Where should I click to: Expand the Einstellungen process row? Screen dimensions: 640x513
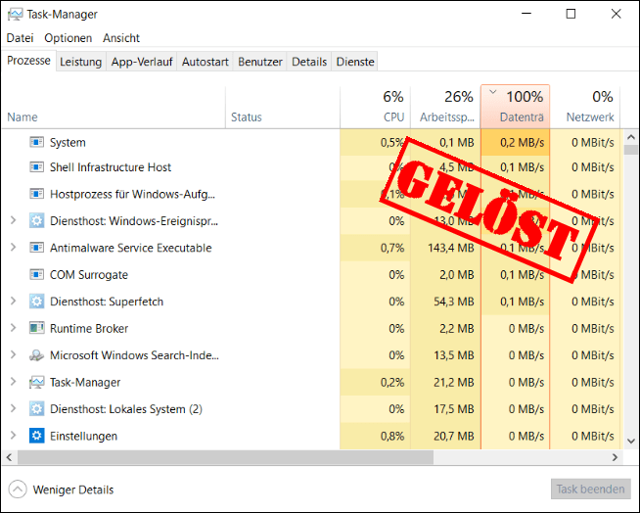click(x=13, y=436)
